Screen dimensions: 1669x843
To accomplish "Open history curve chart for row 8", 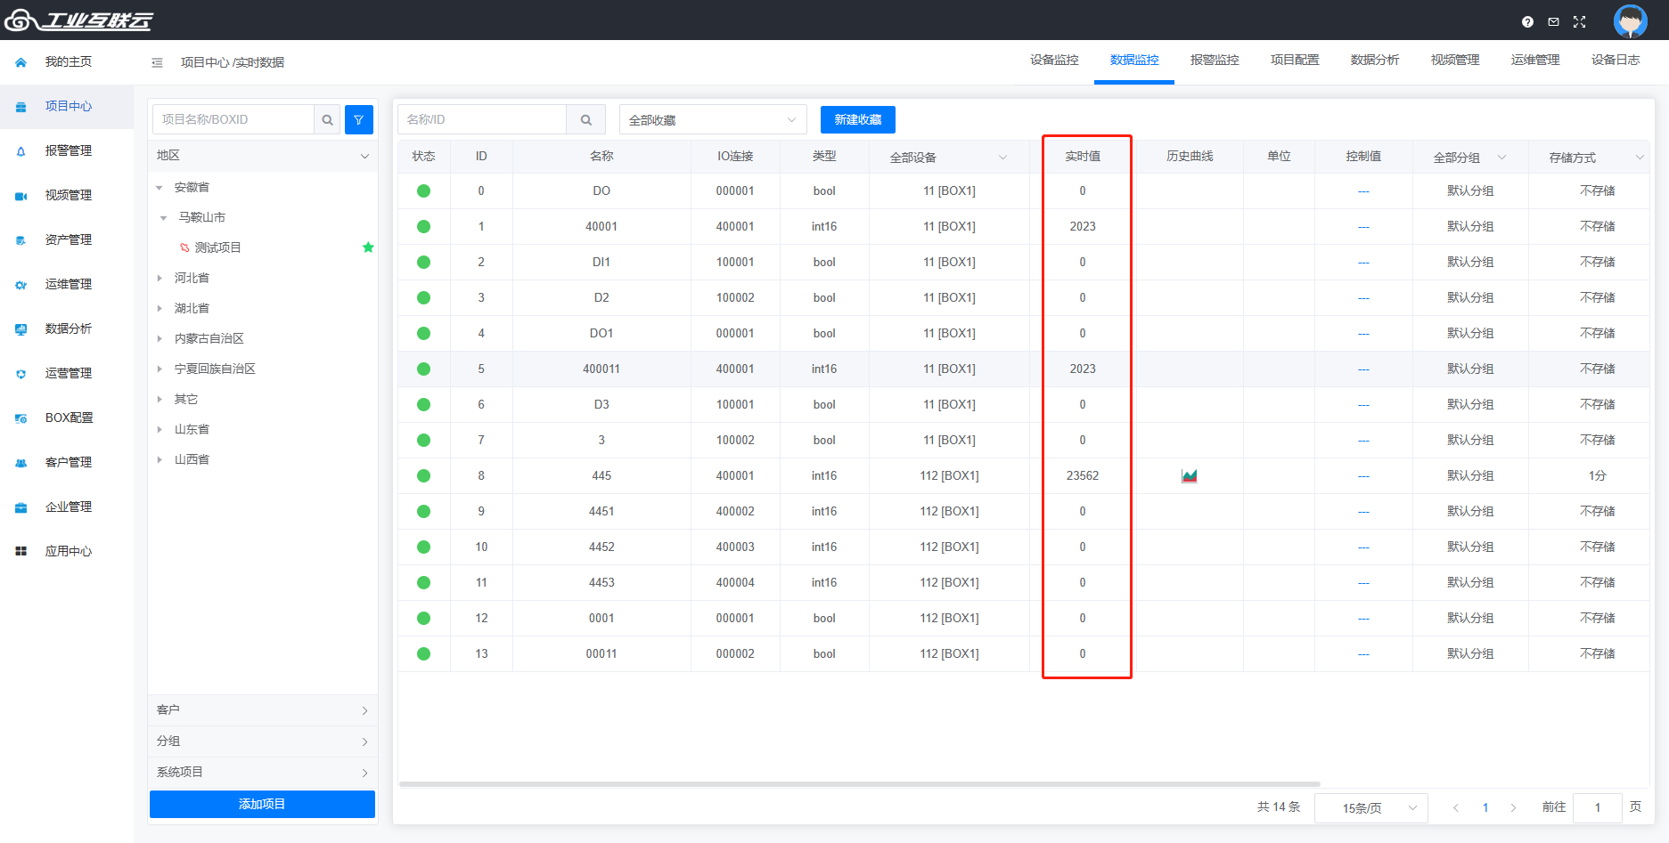I will tap(1189, 476).
